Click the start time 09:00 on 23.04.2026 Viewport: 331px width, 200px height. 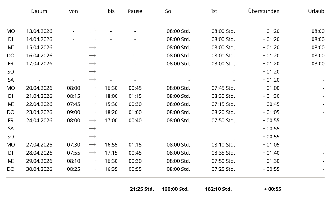coord(74,112)
